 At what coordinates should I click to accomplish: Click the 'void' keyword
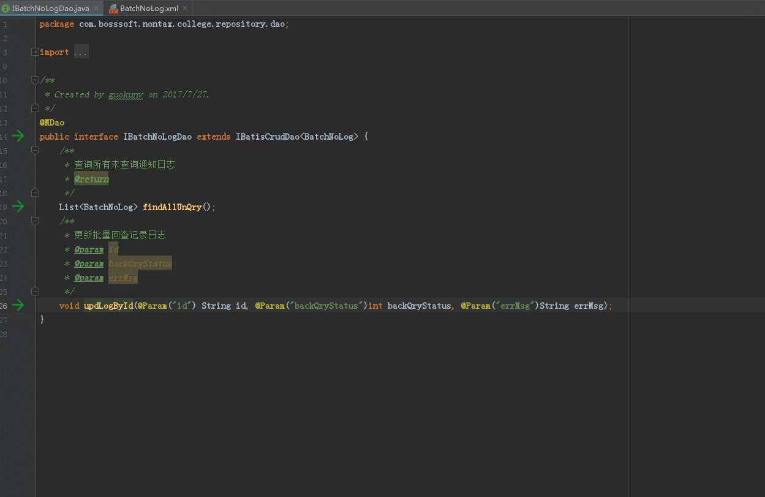pos(69,306)
